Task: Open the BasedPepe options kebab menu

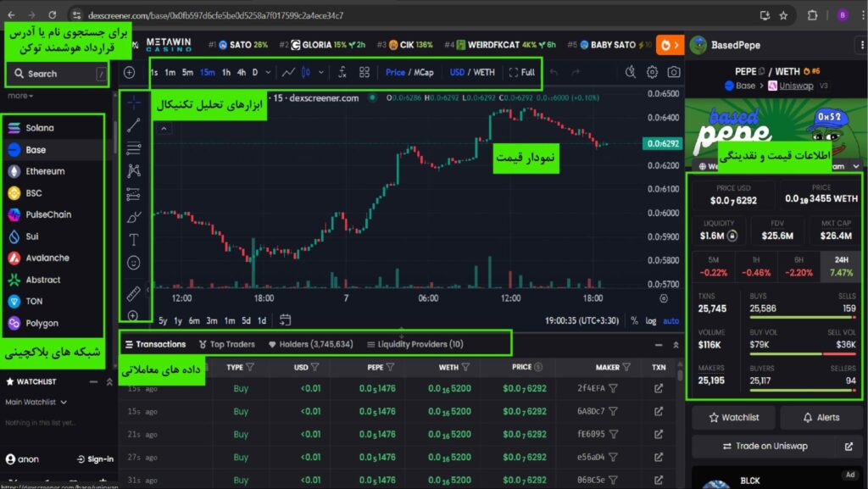Action: pyautogui.click(x=861, y=45)
